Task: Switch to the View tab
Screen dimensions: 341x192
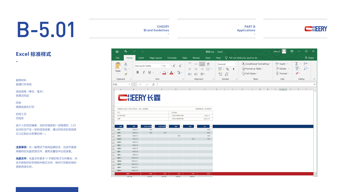Action: [x=208, y=58]
